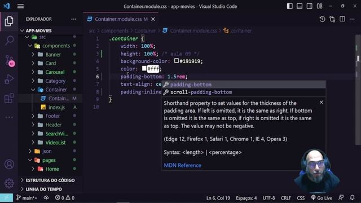Start Go Live server
This screenshot has height=203, width=361.
(322, 198)
